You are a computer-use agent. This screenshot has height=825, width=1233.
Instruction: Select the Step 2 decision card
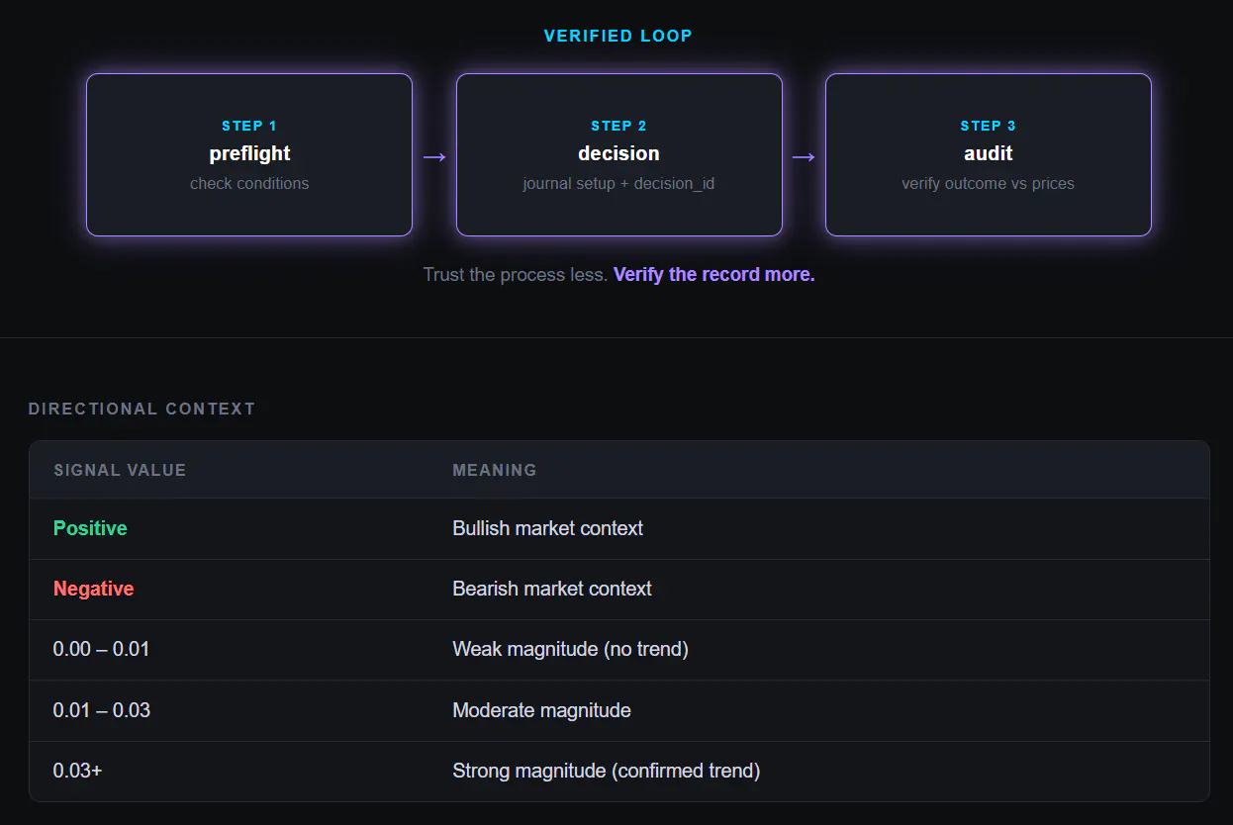click(x=619, y=154)
